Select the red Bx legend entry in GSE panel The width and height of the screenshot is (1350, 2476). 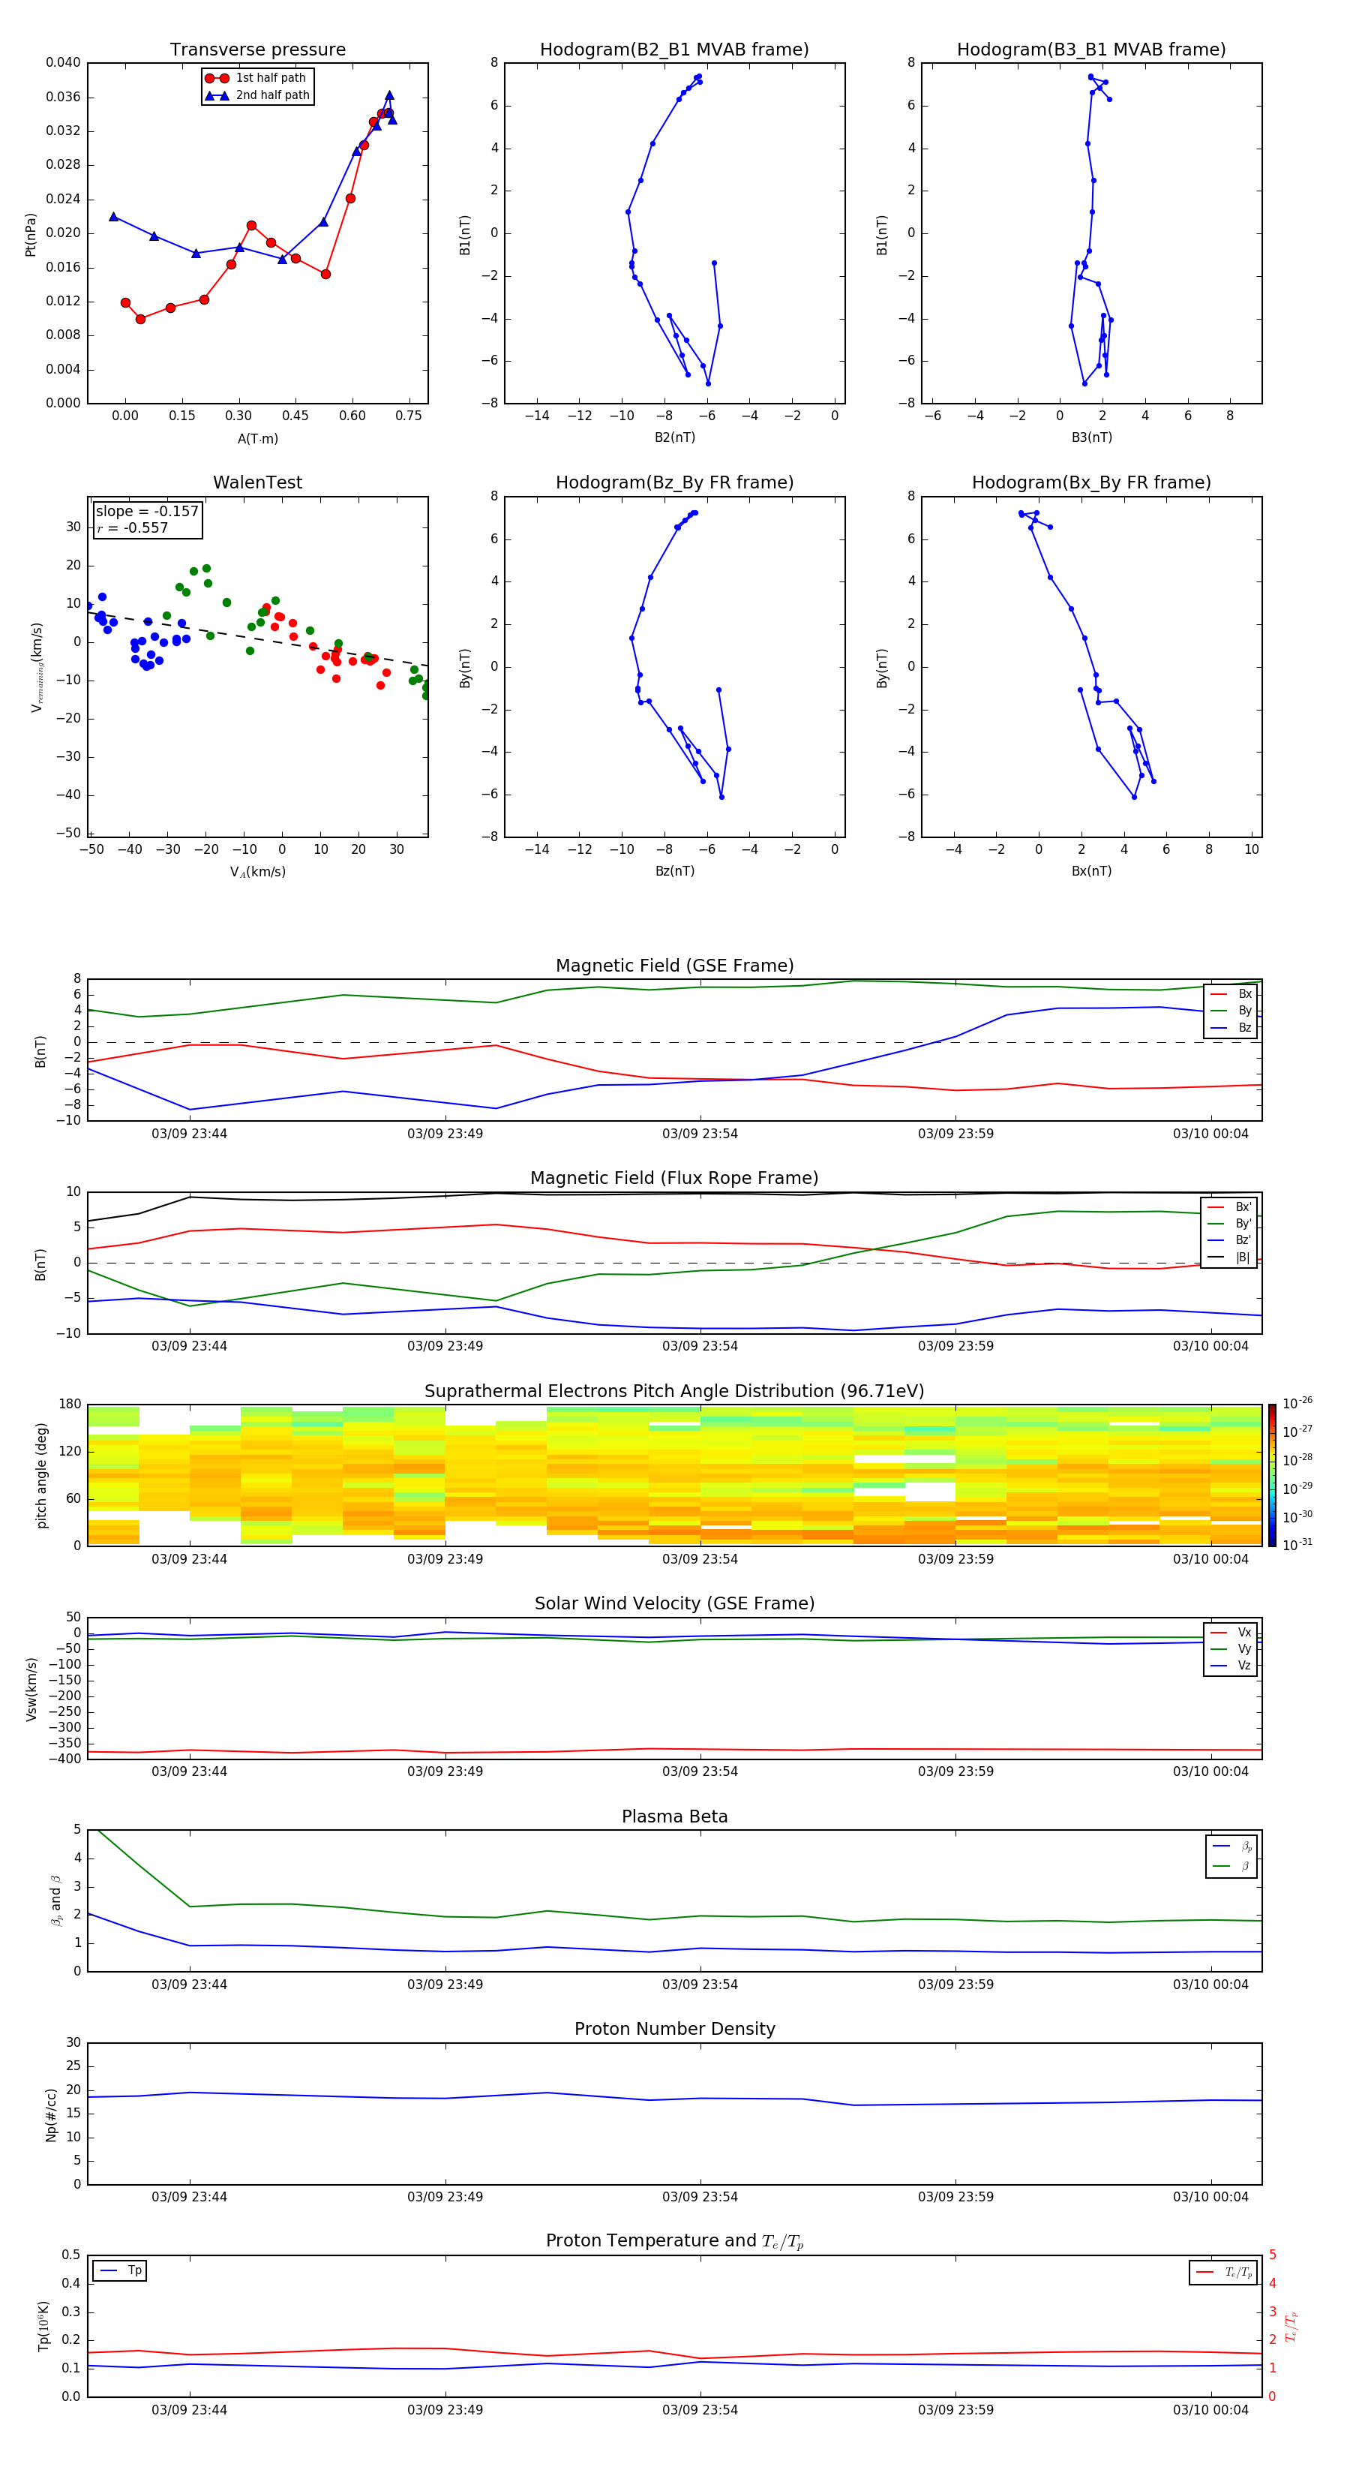(x=1231, y=994)
